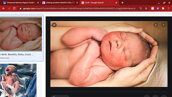Close the Personal Identity Digital Timeline tab
This screenshot has height=97, width=172.
(38, 3)
